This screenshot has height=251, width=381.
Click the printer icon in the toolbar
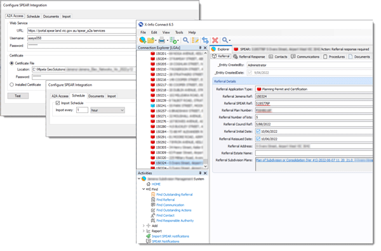(x=161, y=40)
